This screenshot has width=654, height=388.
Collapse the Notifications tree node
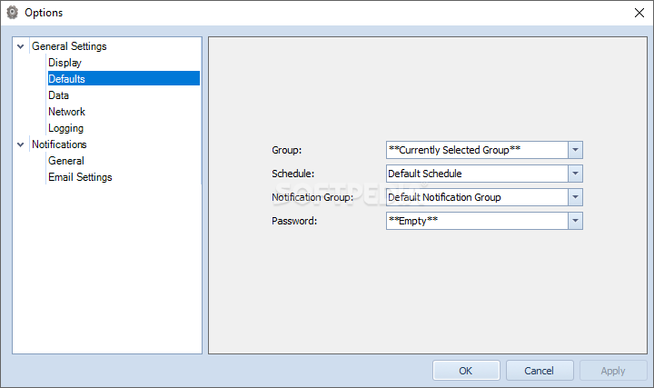[21, 144]
